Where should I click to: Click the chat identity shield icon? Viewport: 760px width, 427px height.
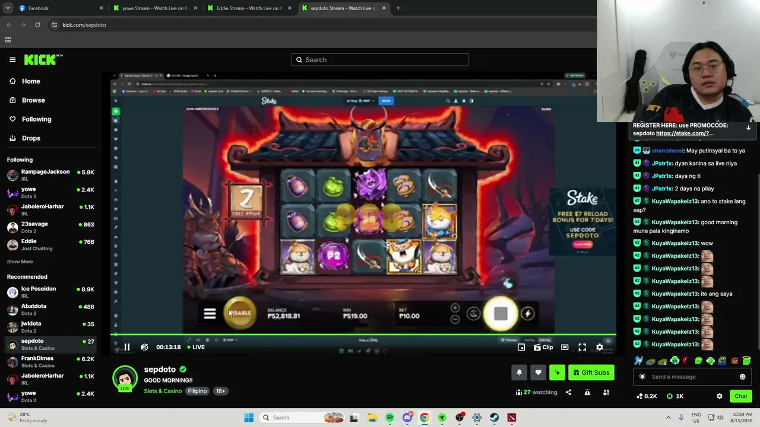click(642, 377)
